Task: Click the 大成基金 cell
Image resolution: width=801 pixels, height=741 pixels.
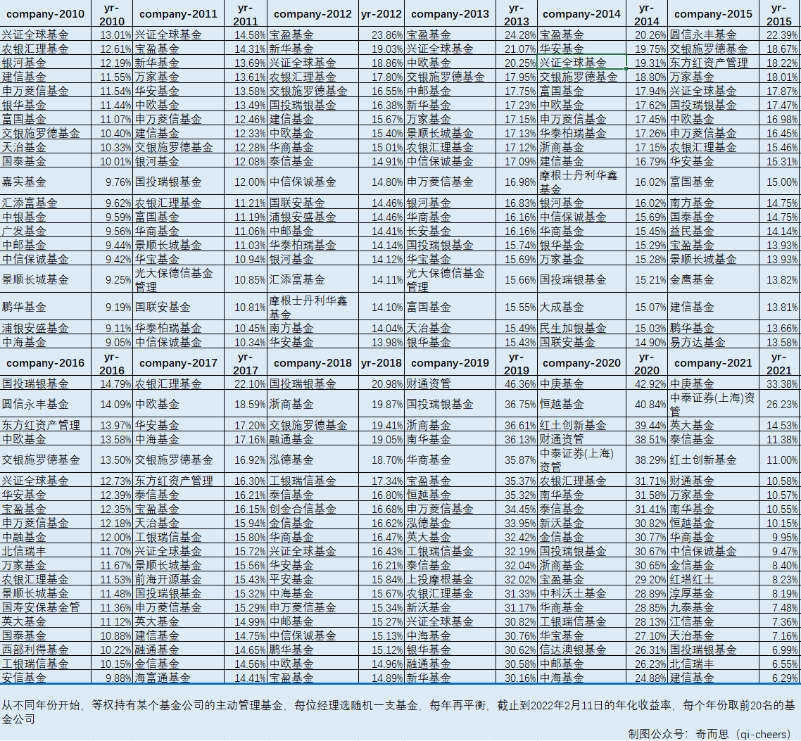Action: coord(582,307)
